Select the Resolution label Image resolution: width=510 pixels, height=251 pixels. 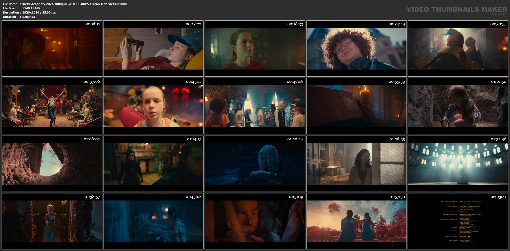[x=11, y=12]
